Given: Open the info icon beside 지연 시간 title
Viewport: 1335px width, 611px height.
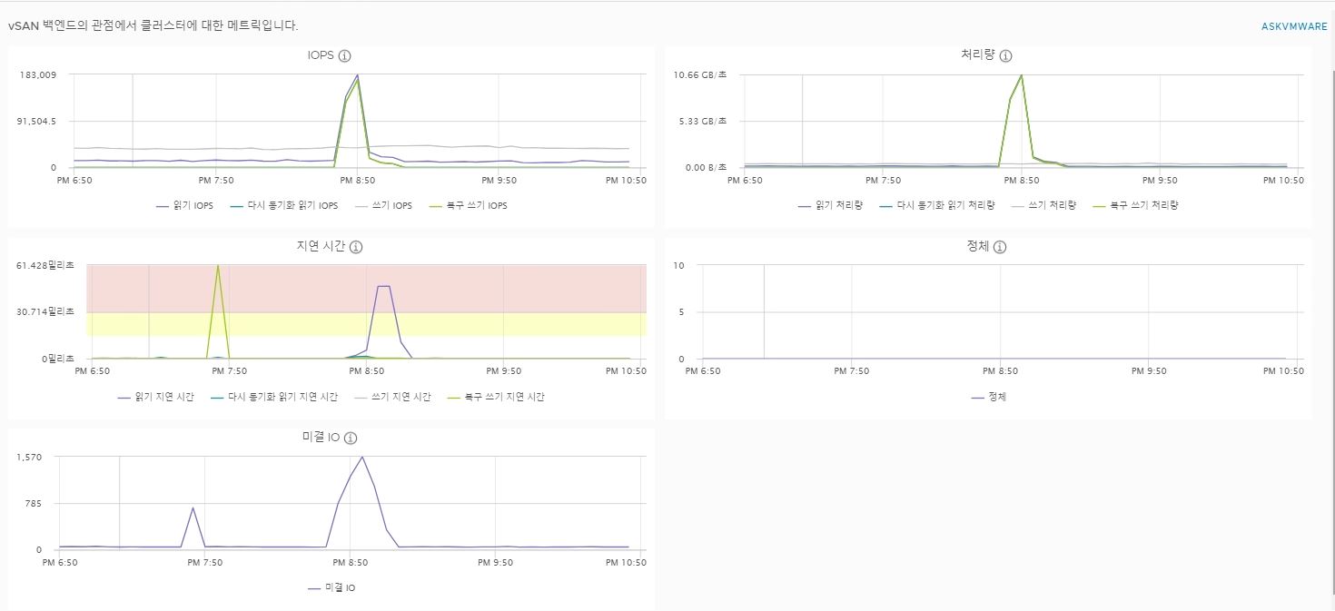Looking at the screenshot, I should point(356,247).
